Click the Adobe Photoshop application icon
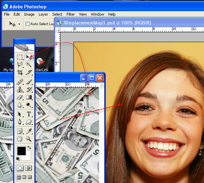The image size is (204, 183). (x=5, y=7)
